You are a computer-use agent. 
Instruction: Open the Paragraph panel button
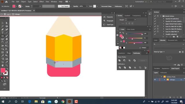(108, 21)
